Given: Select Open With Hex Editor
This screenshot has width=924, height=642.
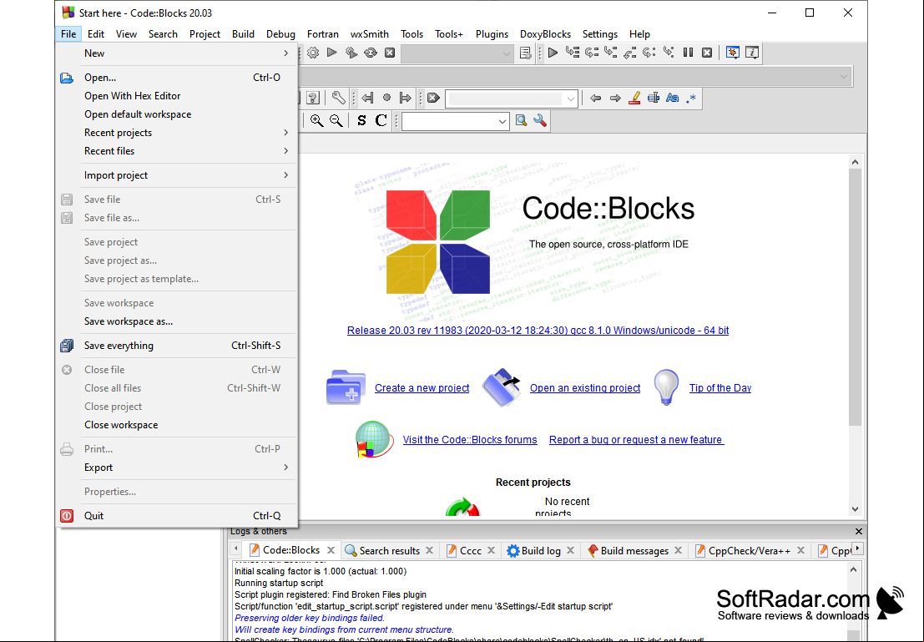Looking at the screenshot, I should [x=177, y=95].
